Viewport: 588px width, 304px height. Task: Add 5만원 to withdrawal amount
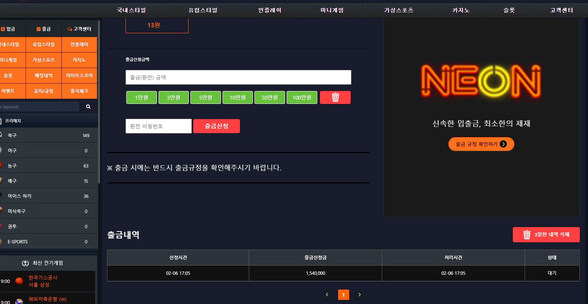point(206,98)
